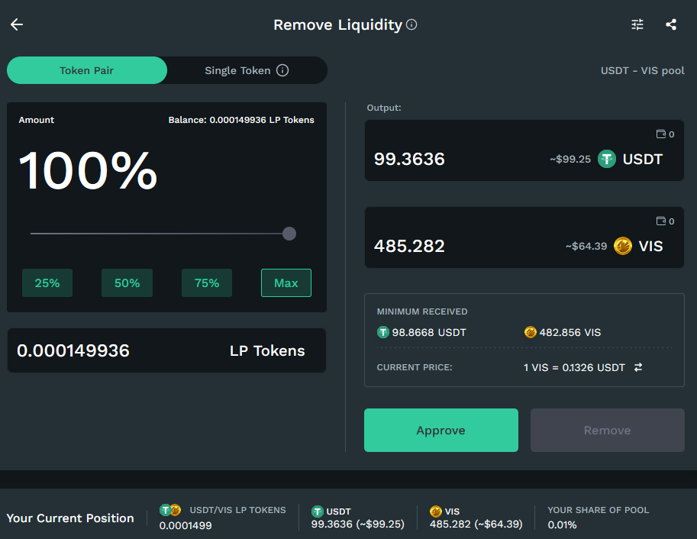The image size is (697, 539).
Task: Set the amount to 25%
Action: (47, 282)
